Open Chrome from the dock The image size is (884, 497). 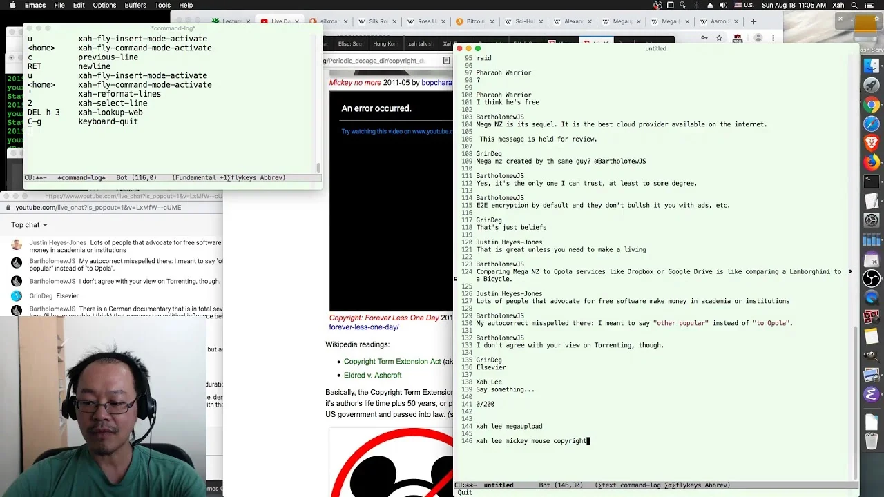click(872, 106)
